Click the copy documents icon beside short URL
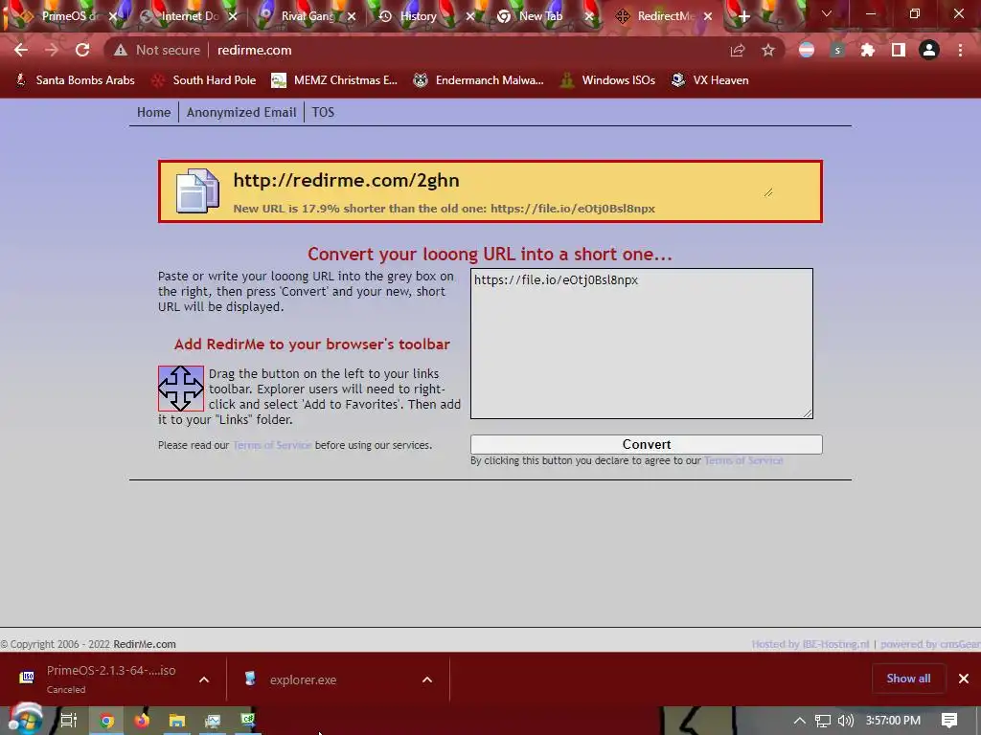This screenshot has width=981, height=735. (x=197, y=190)
